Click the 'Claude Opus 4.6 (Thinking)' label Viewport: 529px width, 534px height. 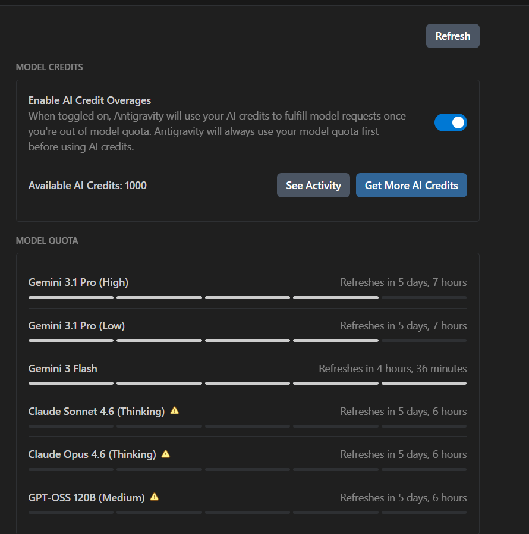click(92, 454)
